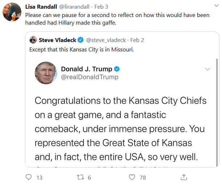
Task: Open the share icon for this tweet
Action: 184,177
